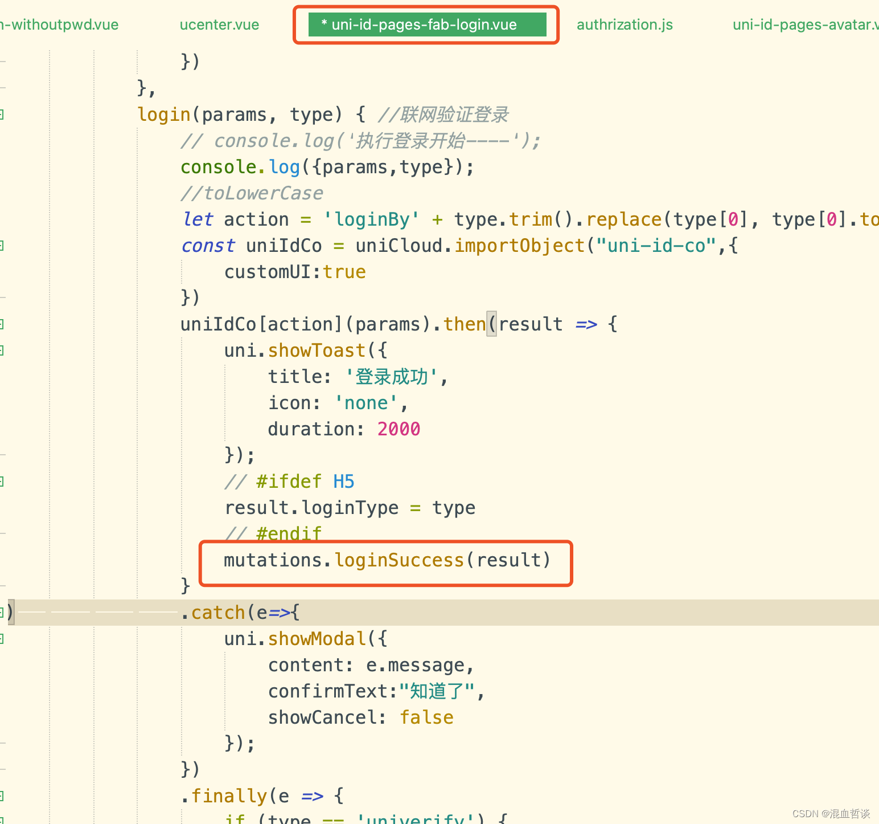Click content: e.message line

[x=371, y=665]
